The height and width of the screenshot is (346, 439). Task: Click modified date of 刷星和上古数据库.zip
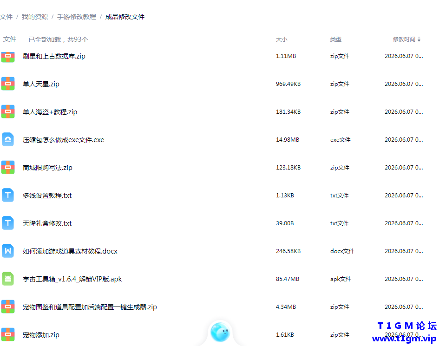[404, 56]
